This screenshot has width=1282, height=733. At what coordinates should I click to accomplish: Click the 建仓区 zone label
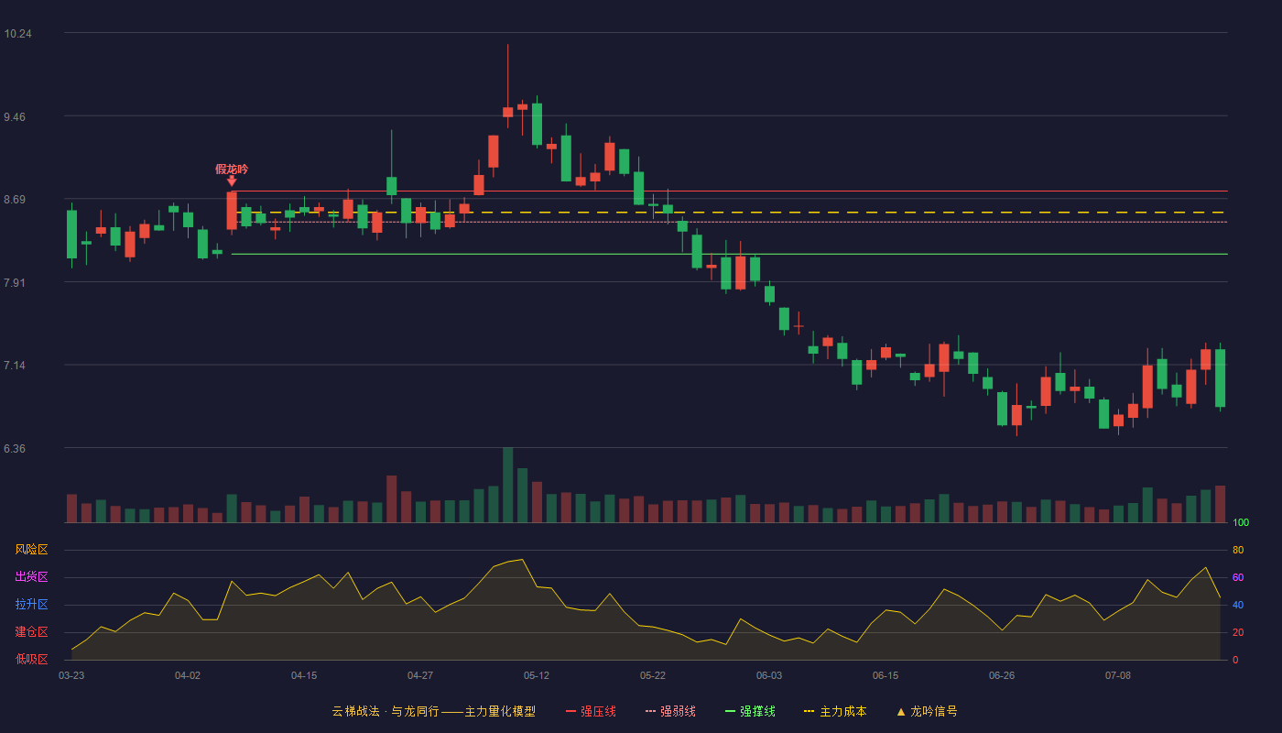point(31,632)
